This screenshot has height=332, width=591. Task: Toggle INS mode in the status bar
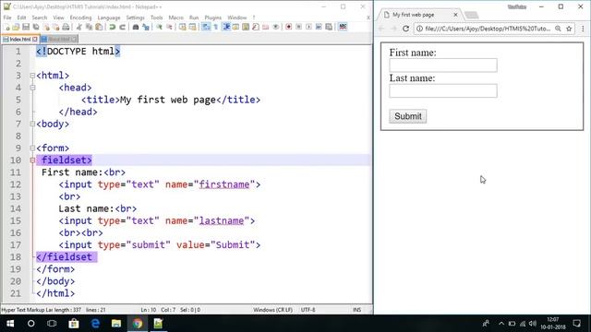coord(357,310)
